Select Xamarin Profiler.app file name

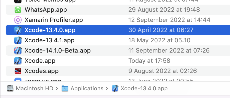tap(54, 20)
